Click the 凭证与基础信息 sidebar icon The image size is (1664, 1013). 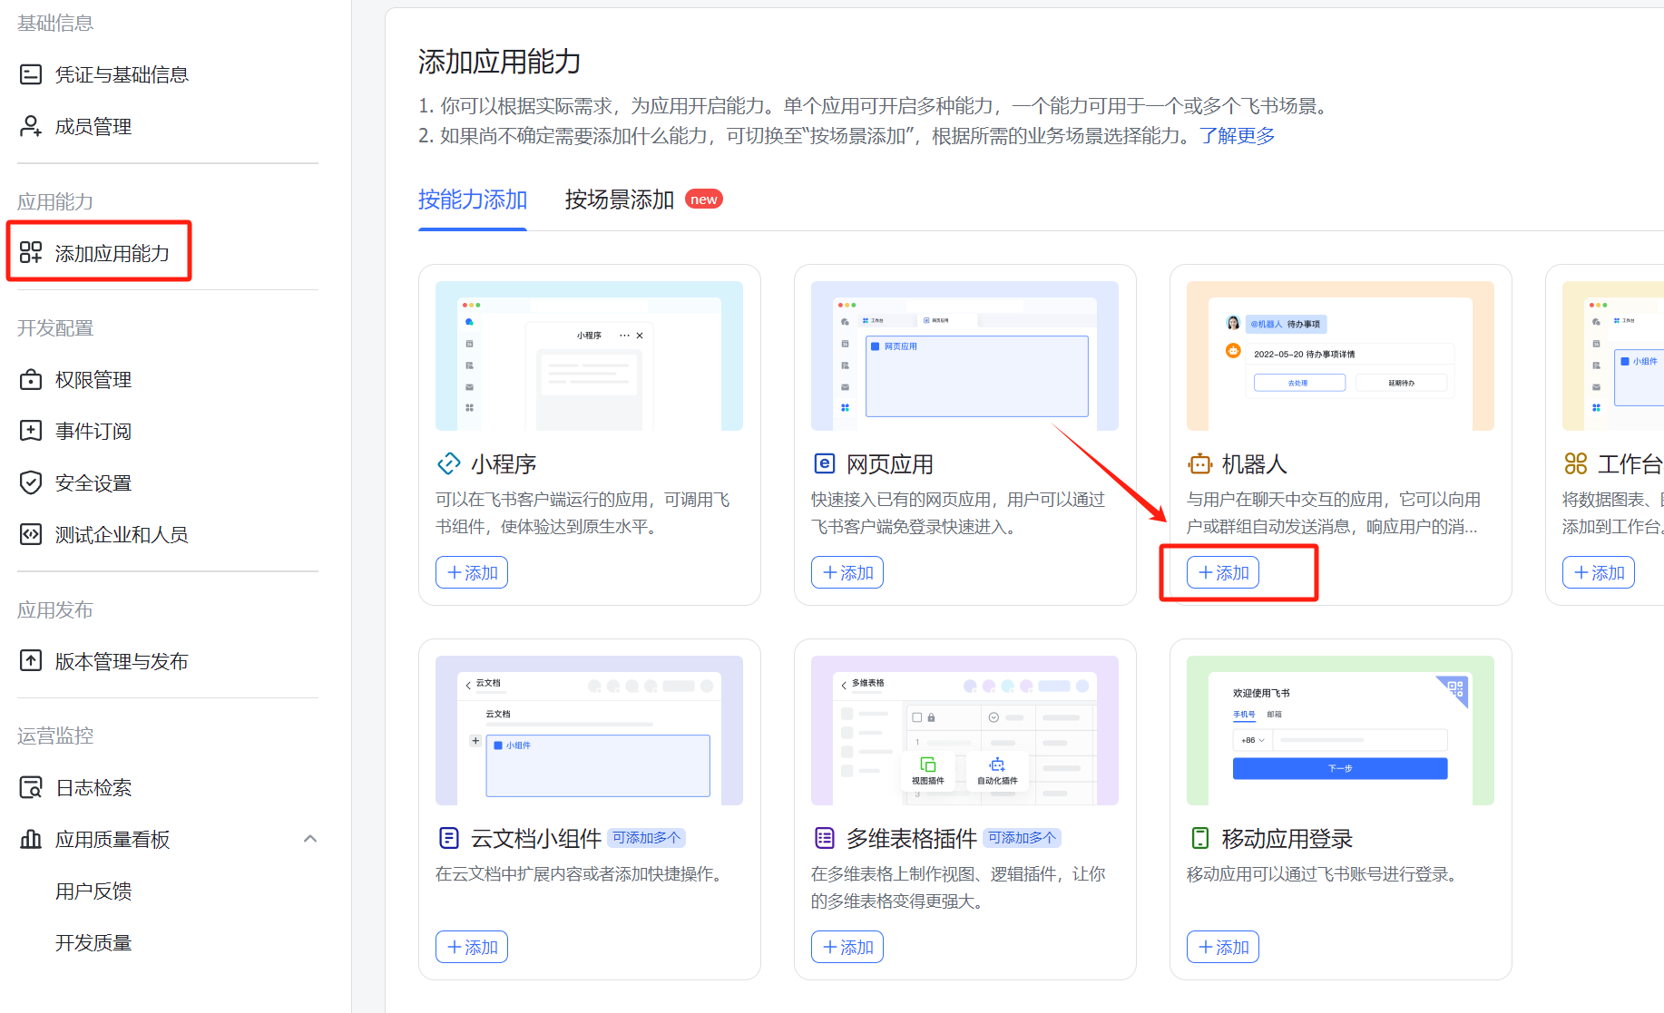tap(31, 74)
